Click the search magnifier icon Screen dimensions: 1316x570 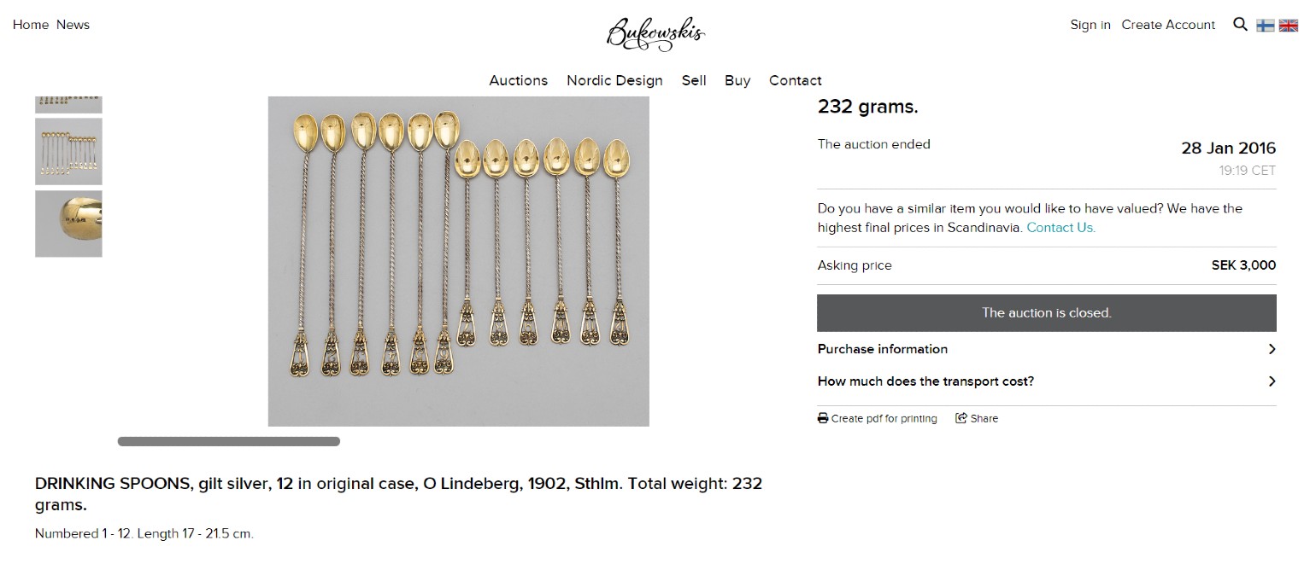pyautogui.click(x=1240, y=25)
